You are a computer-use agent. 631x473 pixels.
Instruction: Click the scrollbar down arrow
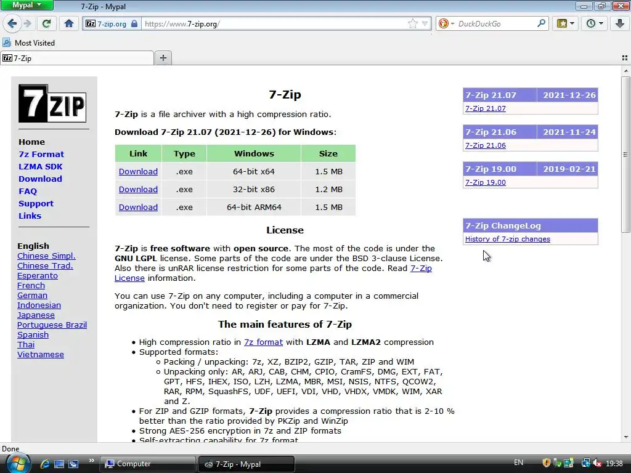pyautogui.click(x=625, y=437)
